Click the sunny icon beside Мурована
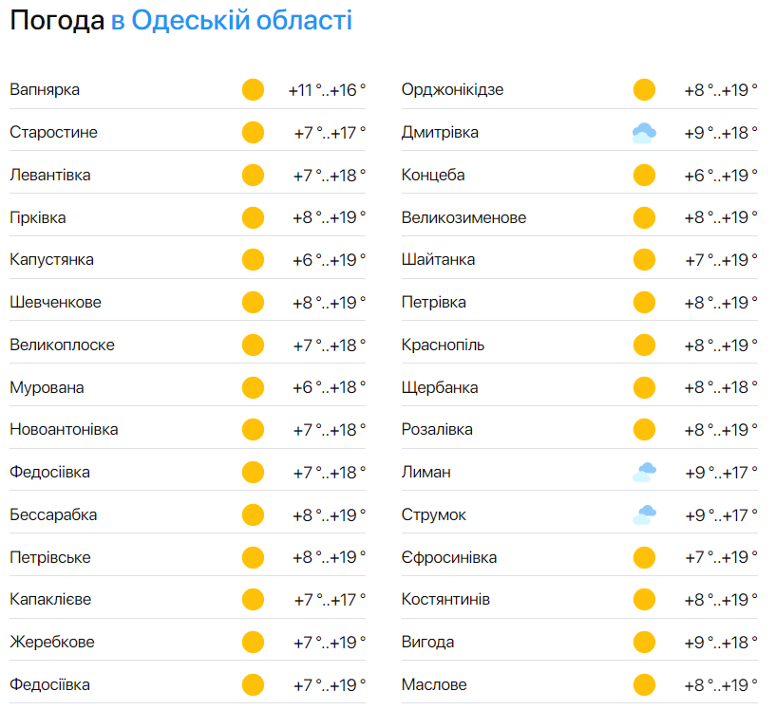 (x=253, y=387)
